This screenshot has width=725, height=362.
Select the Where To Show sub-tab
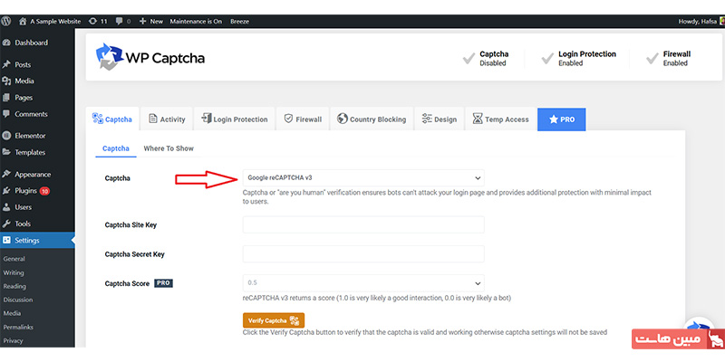pyautogui.click(x=169, y=148)
